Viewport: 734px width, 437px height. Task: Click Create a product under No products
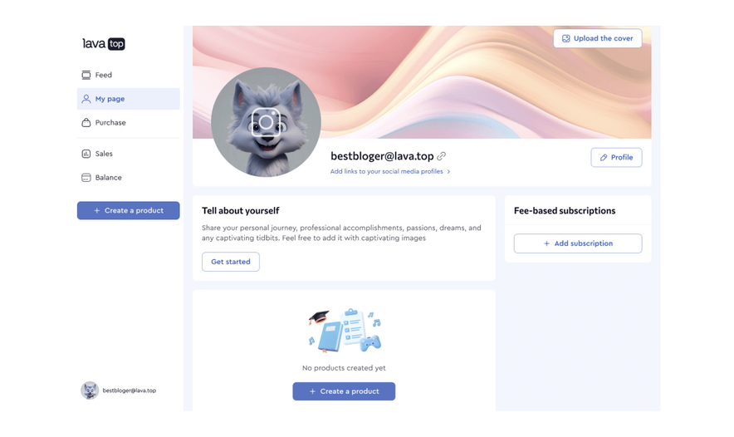(344, 391)
